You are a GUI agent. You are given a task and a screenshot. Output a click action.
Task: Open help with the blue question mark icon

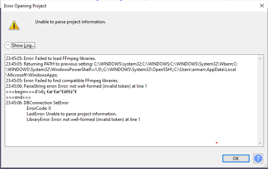click(258, 158)
